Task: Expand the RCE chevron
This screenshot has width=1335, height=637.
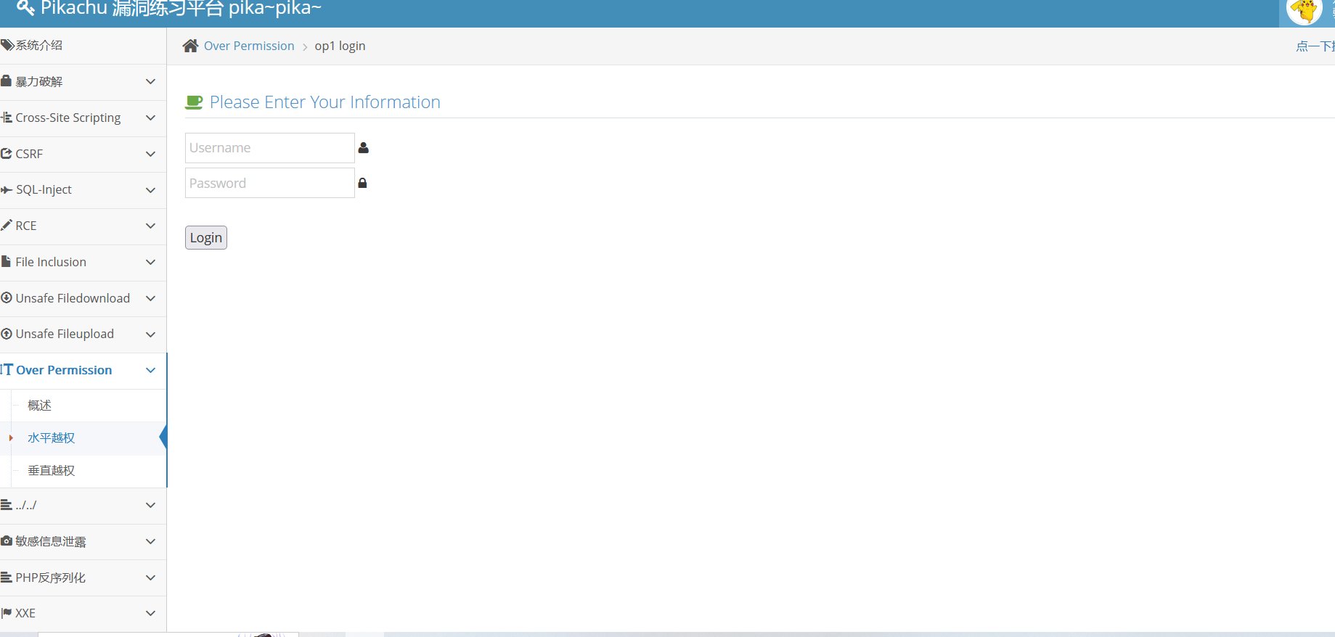Action: click(150, 226)
